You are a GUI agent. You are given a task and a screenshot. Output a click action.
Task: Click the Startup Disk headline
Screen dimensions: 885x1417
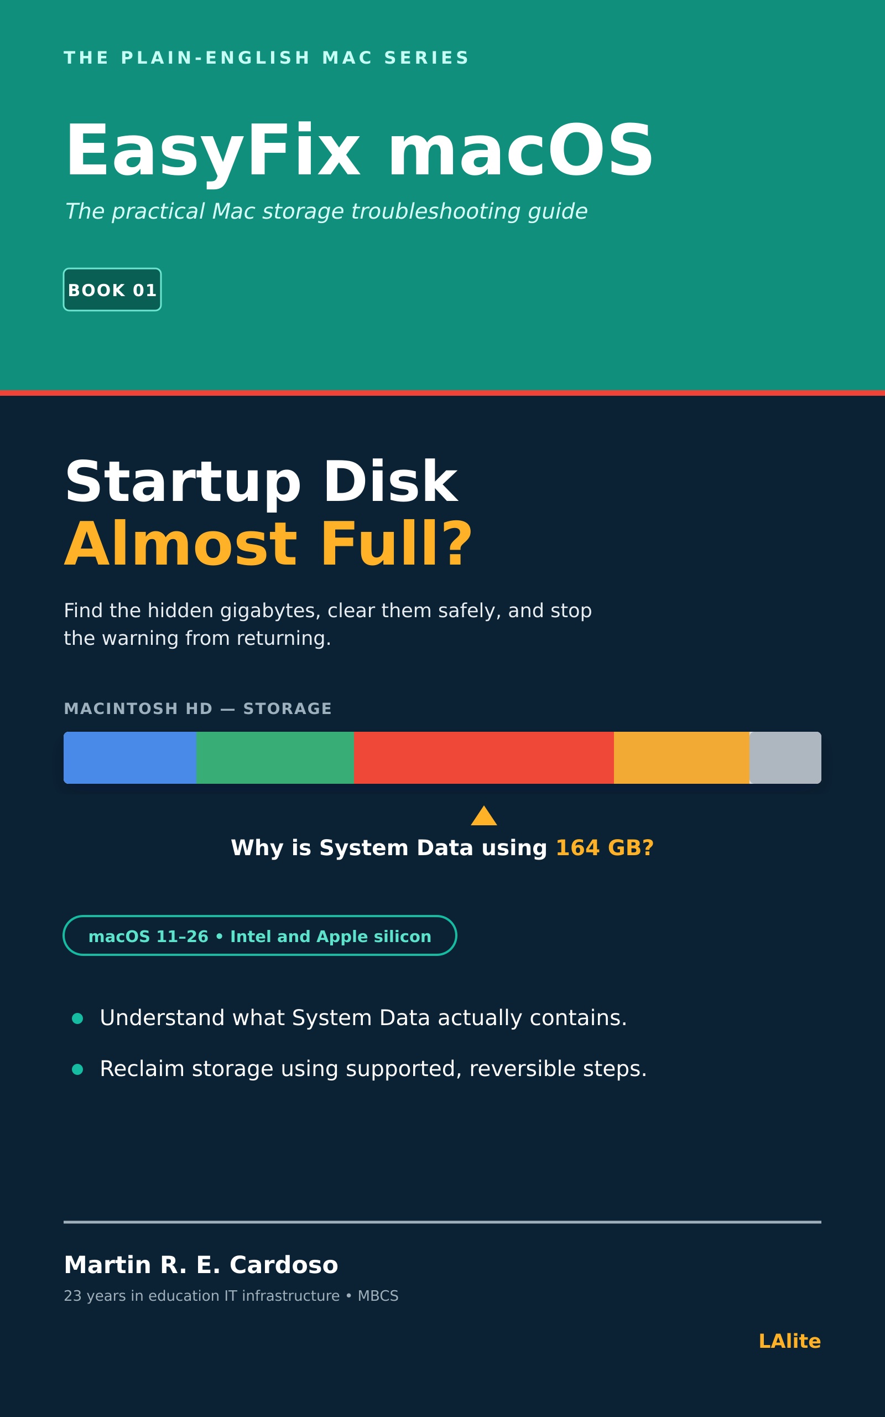(261, 483)
